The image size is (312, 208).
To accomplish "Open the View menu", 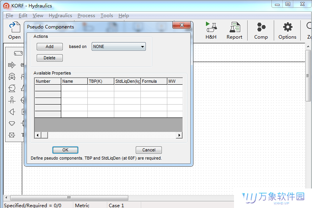I will pos(38,16).
